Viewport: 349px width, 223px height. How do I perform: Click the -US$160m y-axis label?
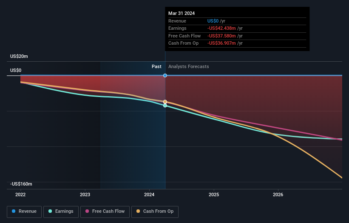21,184
